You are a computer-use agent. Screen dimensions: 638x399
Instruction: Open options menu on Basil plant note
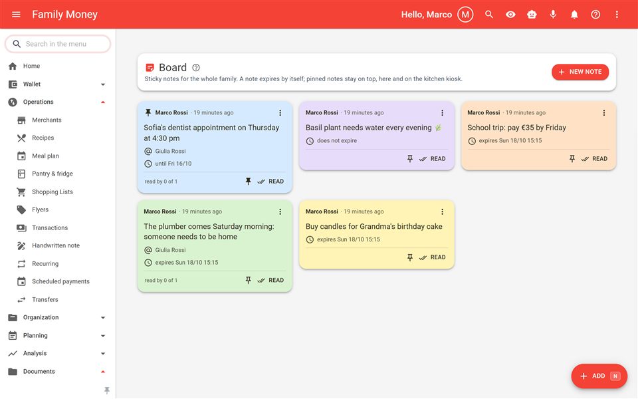[443, 113]
